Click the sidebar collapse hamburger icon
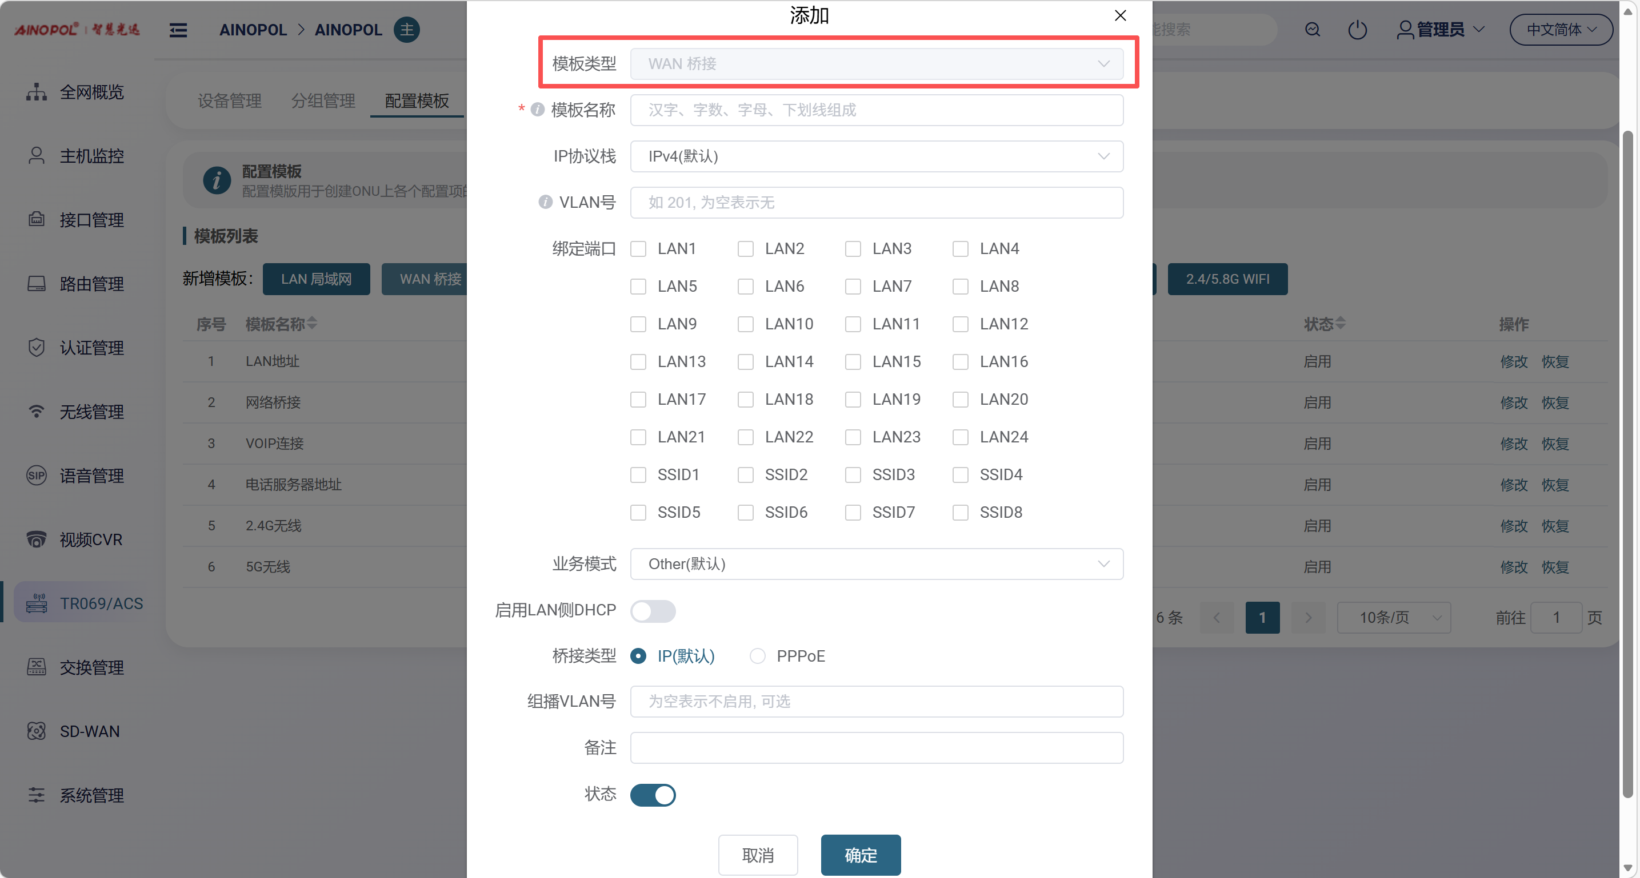 point(178,30)
